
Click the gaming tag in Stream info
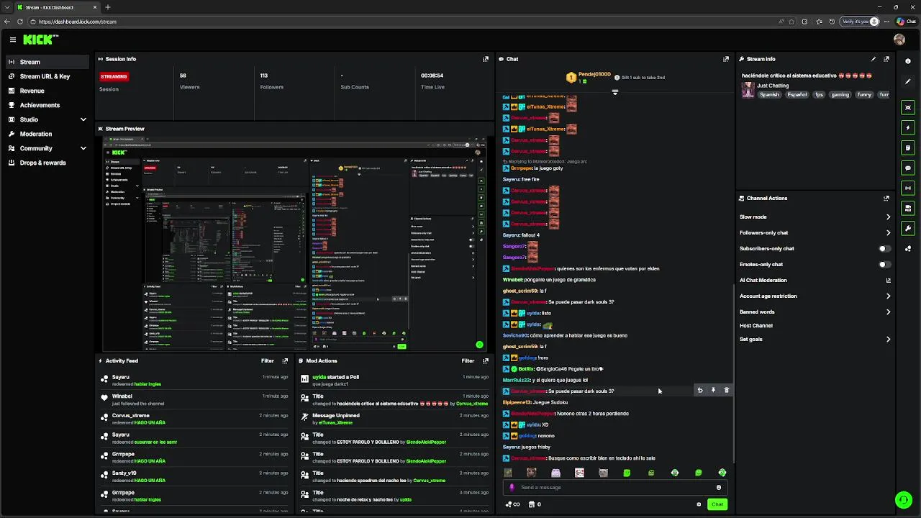pos(840,95)
